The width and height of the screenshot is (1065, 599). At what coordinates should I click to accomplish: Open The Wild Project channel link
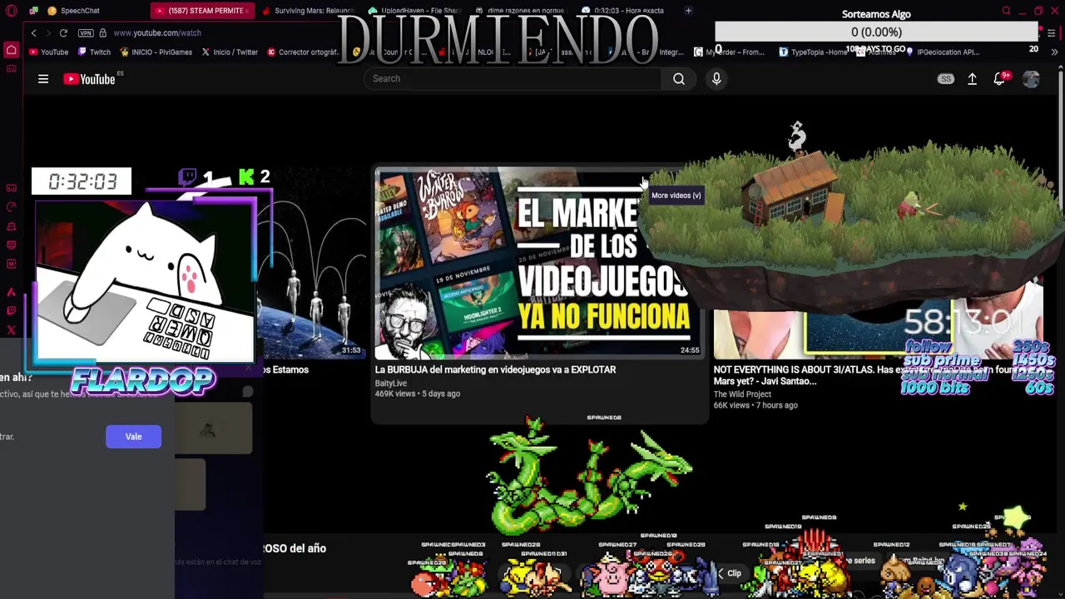tap(742, 394)
